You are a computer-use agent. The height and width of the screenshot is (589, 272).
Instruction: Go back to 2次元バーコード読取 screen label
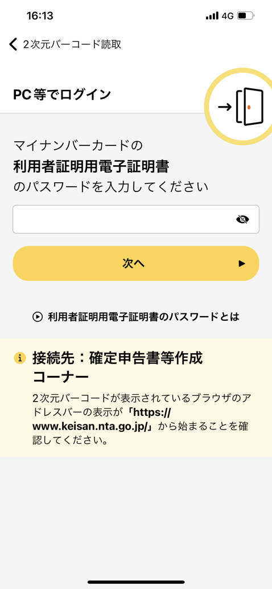pyautogui.click(x=72, y=44)
